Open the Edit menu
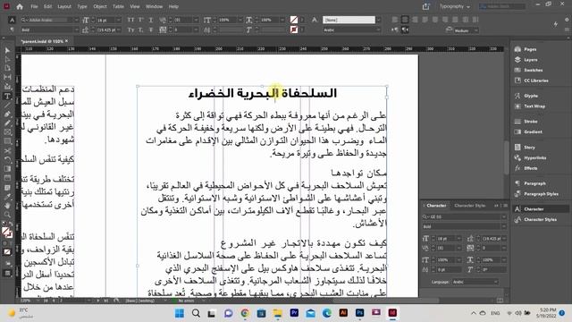This screenshot has width=572, height=322. pyautogui.click(x=47, y=6)
